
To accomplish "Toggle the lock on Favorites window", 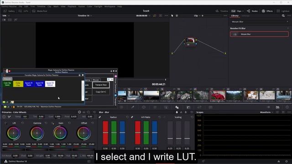I will tap(79, 75).
